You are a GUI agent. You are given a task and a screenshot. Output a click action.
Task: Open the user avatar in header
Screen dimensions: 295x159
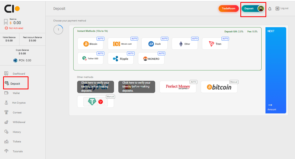coord(261,9)
